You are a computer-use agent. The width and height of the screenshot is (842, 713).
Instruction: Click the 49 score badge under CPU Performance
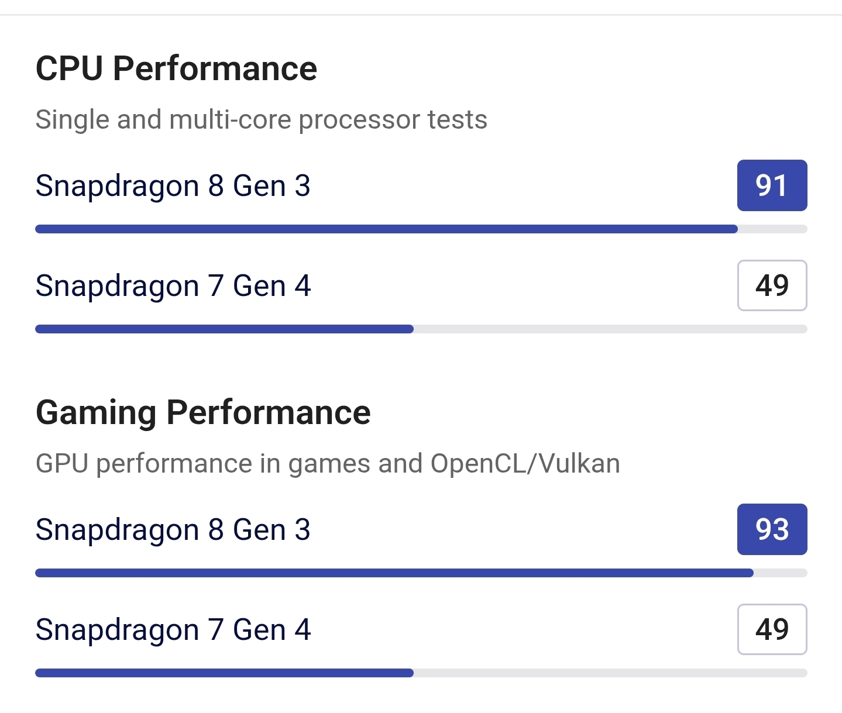pos(772,285)
